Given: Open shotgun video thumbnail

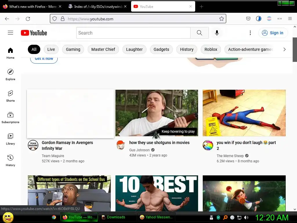Looking at the screenshot, I should point(157,113).
